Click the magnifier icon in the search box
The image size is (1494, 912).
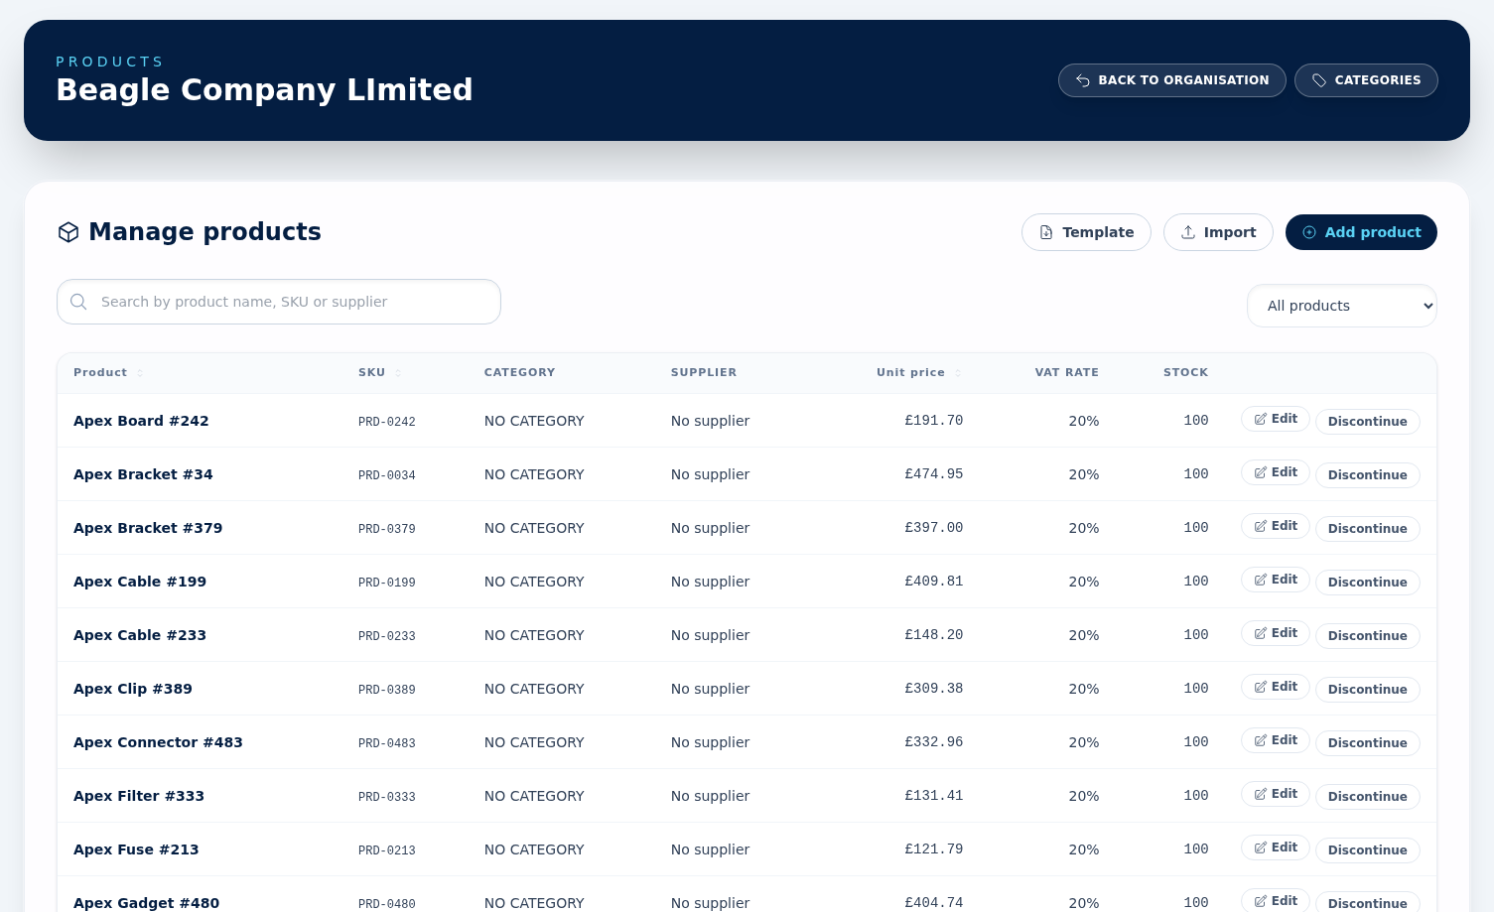point(78,302)
